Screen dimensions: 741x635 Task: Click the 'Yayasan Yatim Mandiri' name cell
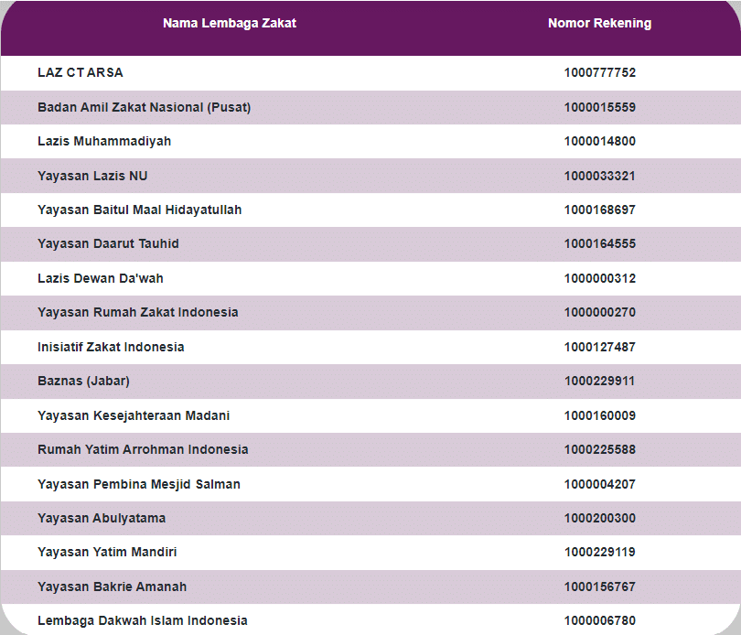pyautogui.click(x=107, y=553)
